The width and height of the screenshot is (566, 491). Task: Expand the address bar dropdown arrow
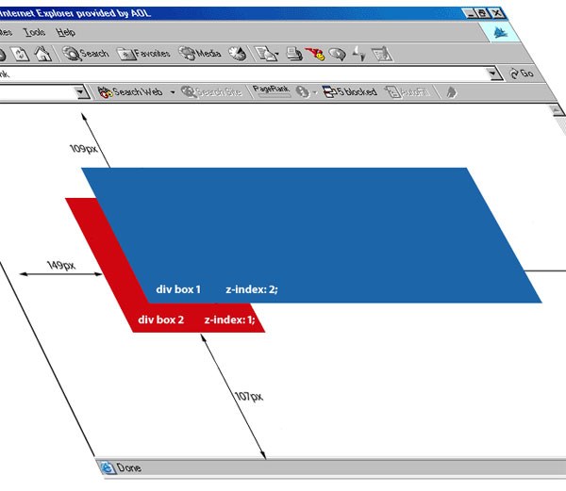(495, 73)
